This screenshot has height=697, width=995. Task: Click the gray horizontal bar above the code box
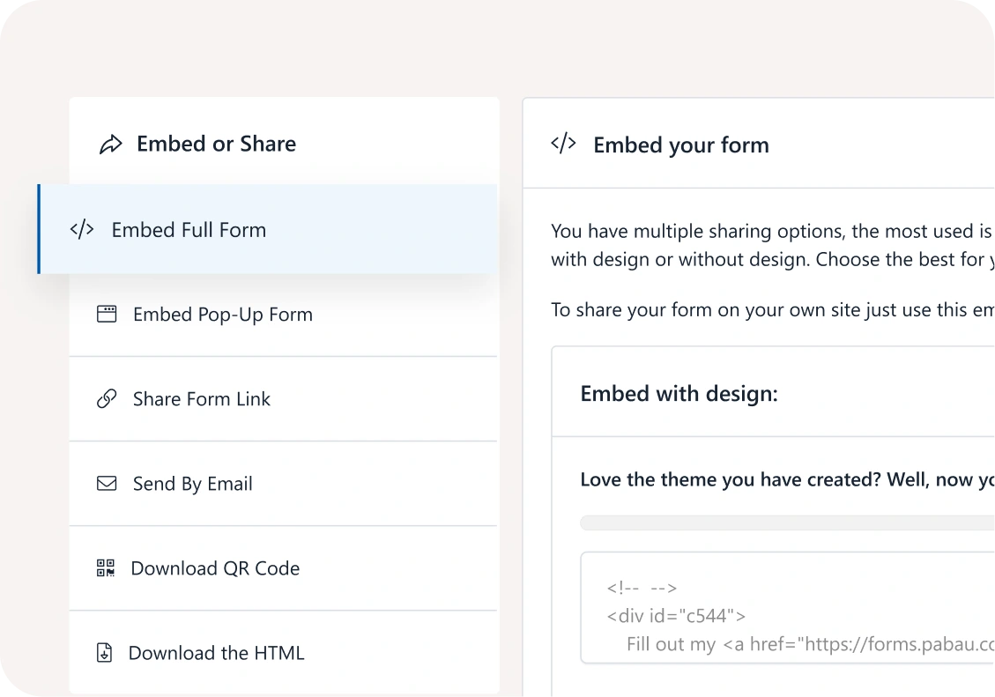(x=784, y=523)
